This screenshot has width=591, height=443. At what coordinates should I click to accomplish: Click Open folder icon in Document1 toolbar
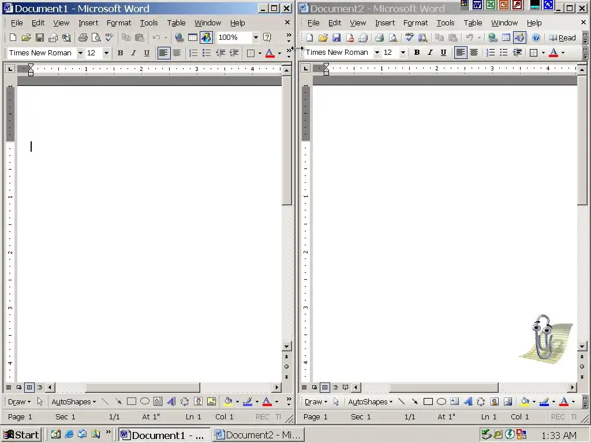(x=26, y=37)
